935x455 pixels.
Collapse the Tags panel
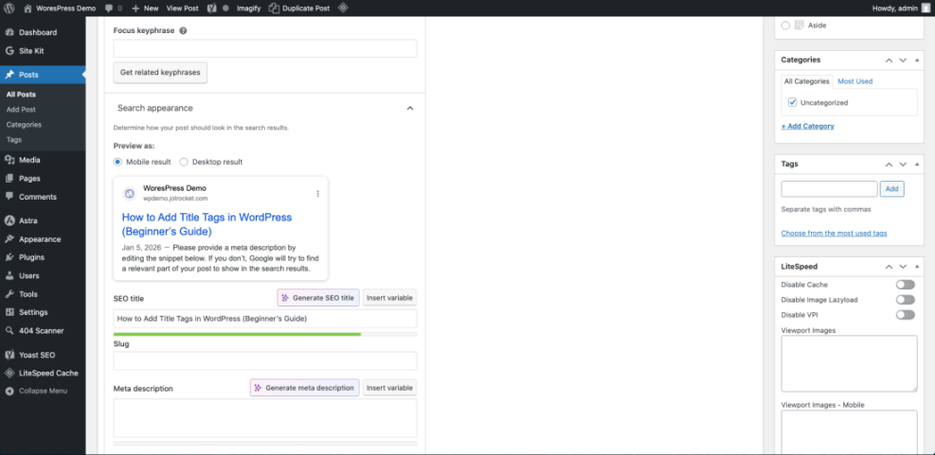tap(916, 164)
